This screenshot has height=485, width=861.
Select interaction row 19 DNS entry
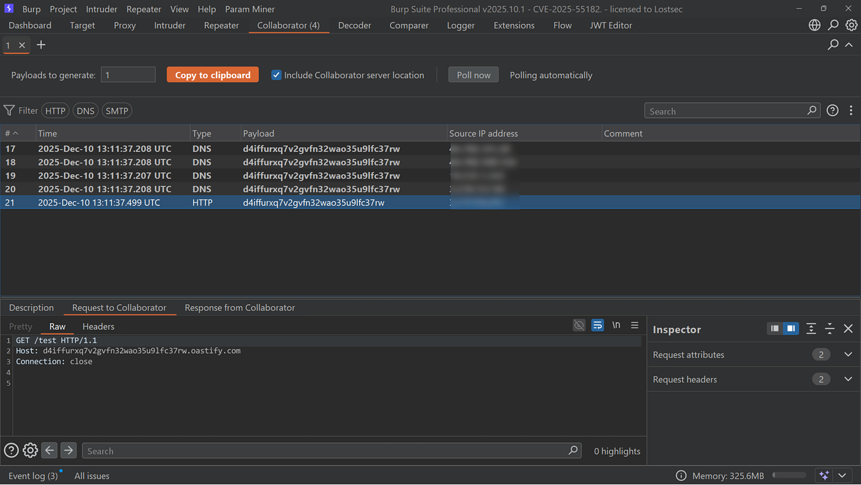(430, 175)
